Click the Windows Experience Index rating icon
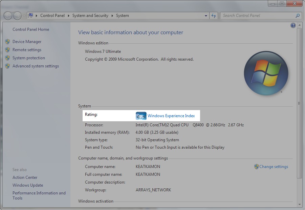The image size is (305, 210). tap(141, 116)
